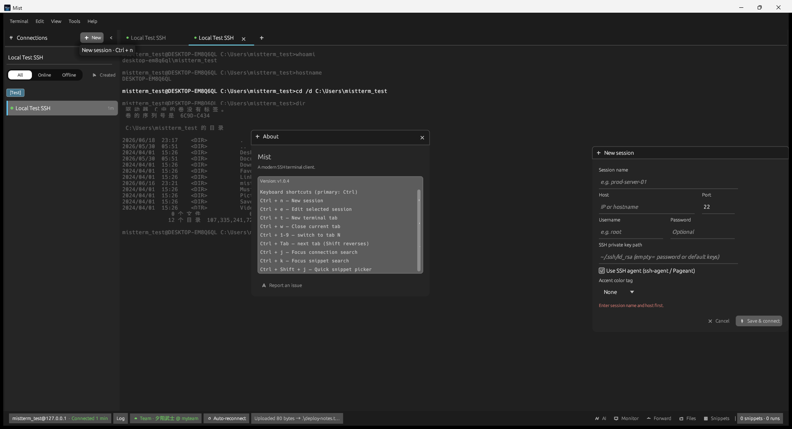
Task: Click the Ctrl + w – Close current tab line
Action: [x=300, y=226]
